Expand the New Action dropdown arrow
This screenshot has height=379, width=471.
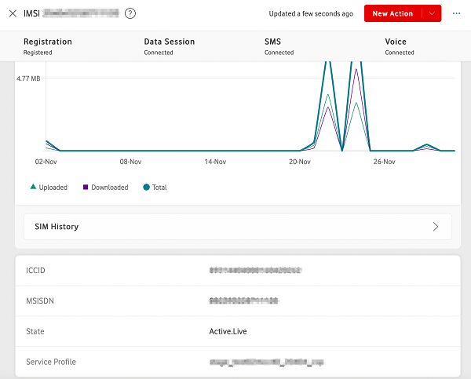coord(431,13)
